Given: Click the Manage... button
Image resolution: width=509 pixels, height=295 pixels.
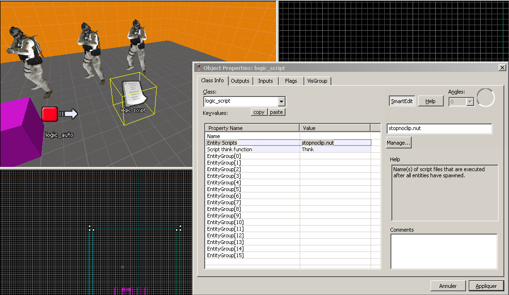Looking at the screenshot, I should coord(399,142).
